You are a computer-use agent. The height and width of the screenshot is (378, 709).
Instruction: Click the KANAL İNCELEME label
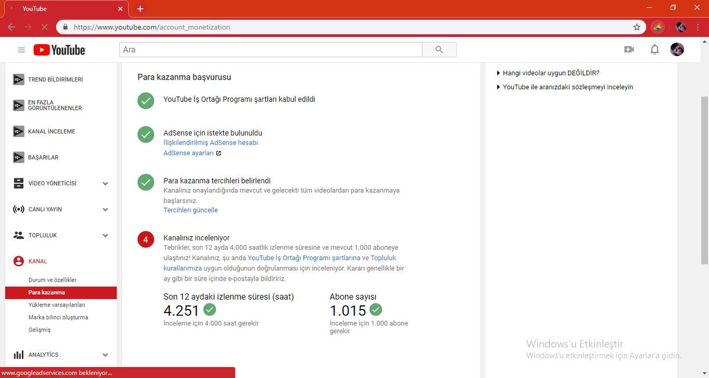point(52,131)
